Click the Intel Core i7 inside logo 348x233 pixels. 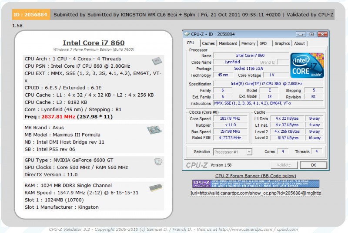point(307,65)
